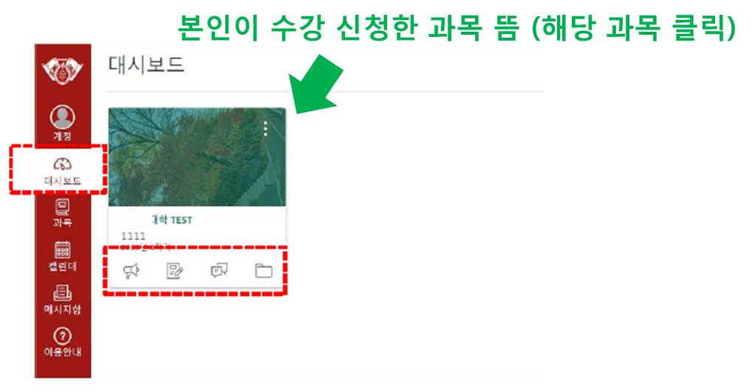Click the university crest logo in sidebar
Image resolution: width=755 pixels, height=392 pixels.
tap(63, 71)
